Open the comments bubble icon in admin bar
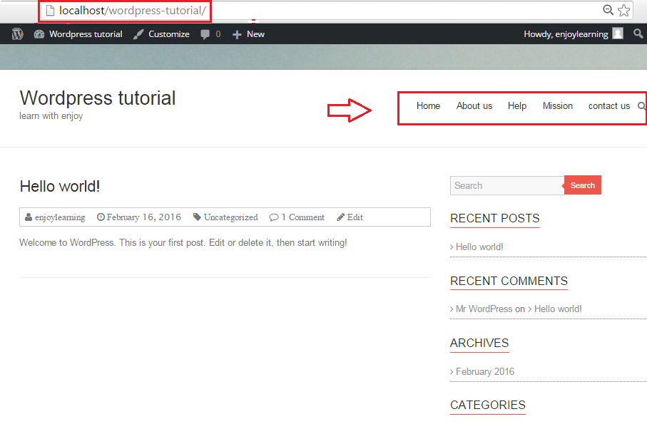The height and width of the screenshot is (429, 647). click(205, 35)
